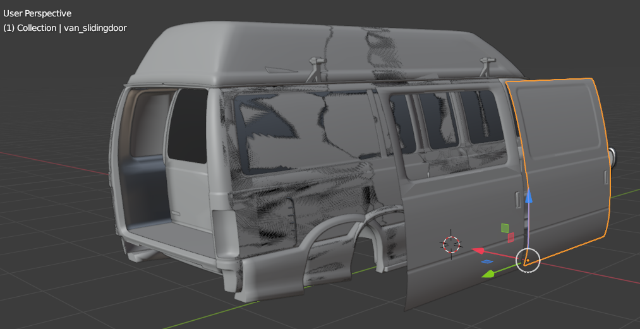Click the left roof rack mount
Image resolution: width=640 pixels, height=329 pixels.
coord(318,69)
